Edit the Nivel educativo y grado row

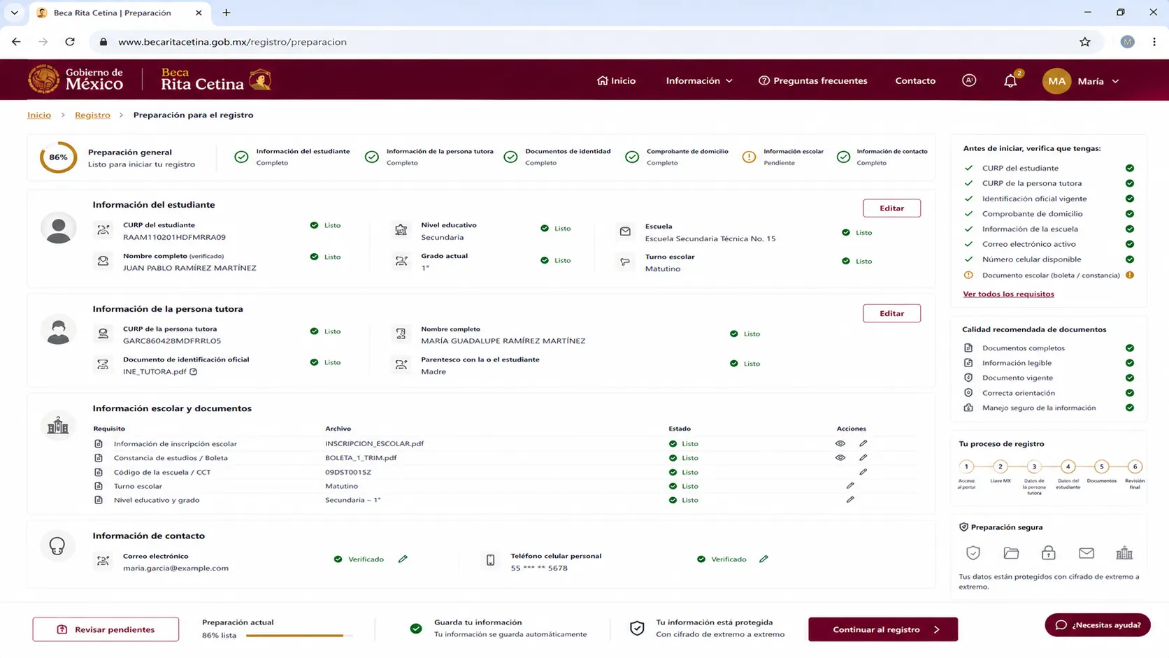tap(850, 500)
